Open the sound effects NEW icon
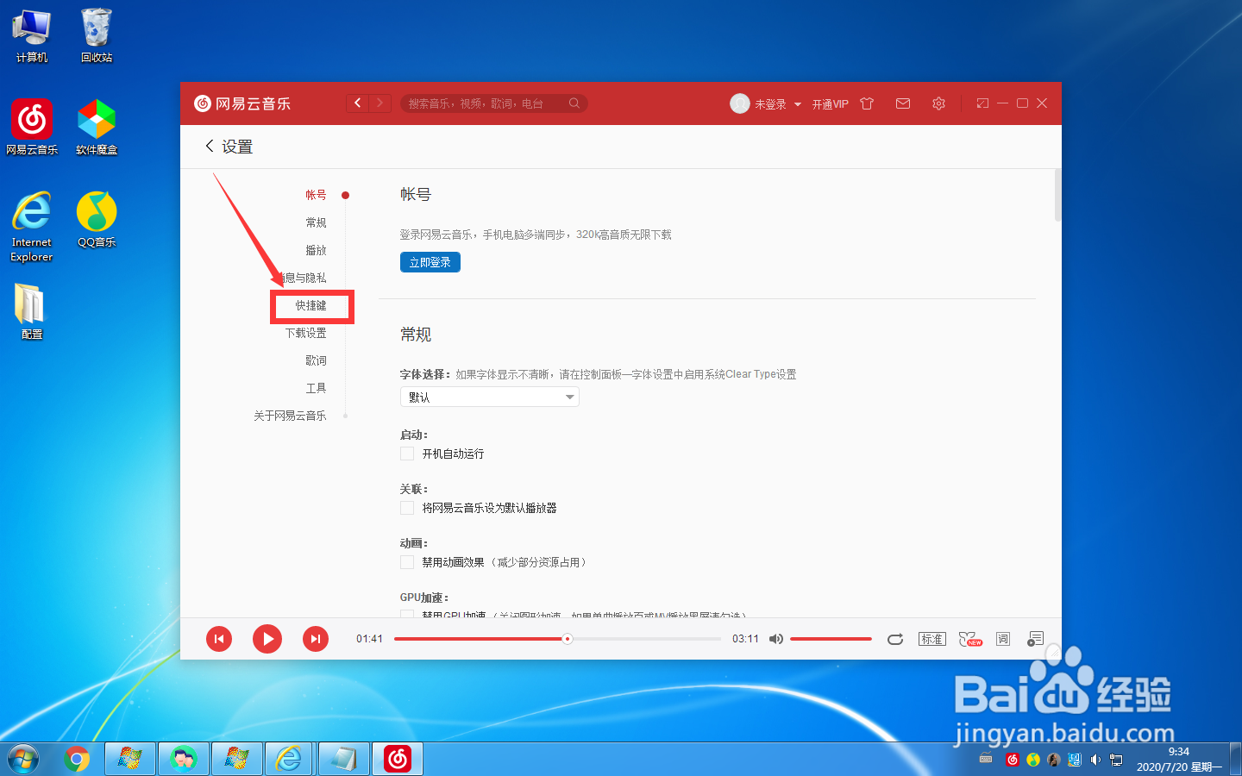The image size is (1242, 776). tap(970, 639)
